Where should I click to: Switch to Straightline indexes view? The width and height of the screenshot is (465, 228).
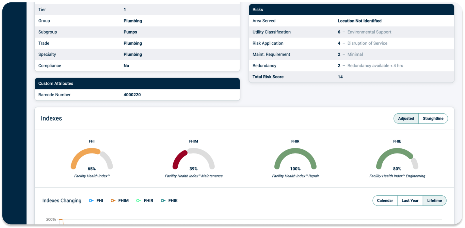coord(433,118)
